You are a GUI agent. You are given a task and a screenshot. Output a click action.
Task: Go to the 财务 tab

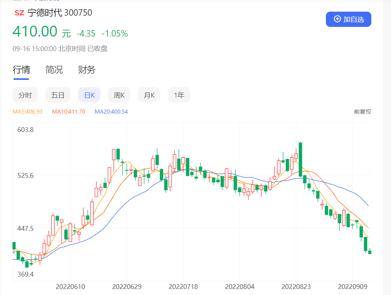coord(87,70)
